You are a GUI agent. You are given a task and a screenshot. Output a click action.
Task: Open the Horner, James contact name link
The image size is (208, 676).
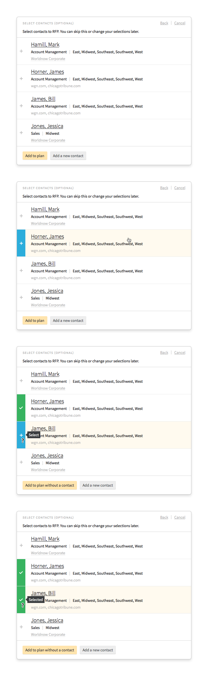coord(47,72)
